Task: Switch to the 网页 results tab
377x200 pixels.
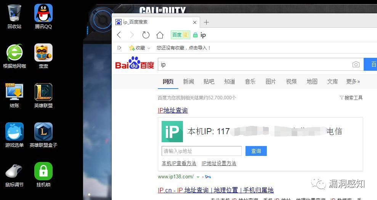Action: pyautogui.click(x=168, y=81)
